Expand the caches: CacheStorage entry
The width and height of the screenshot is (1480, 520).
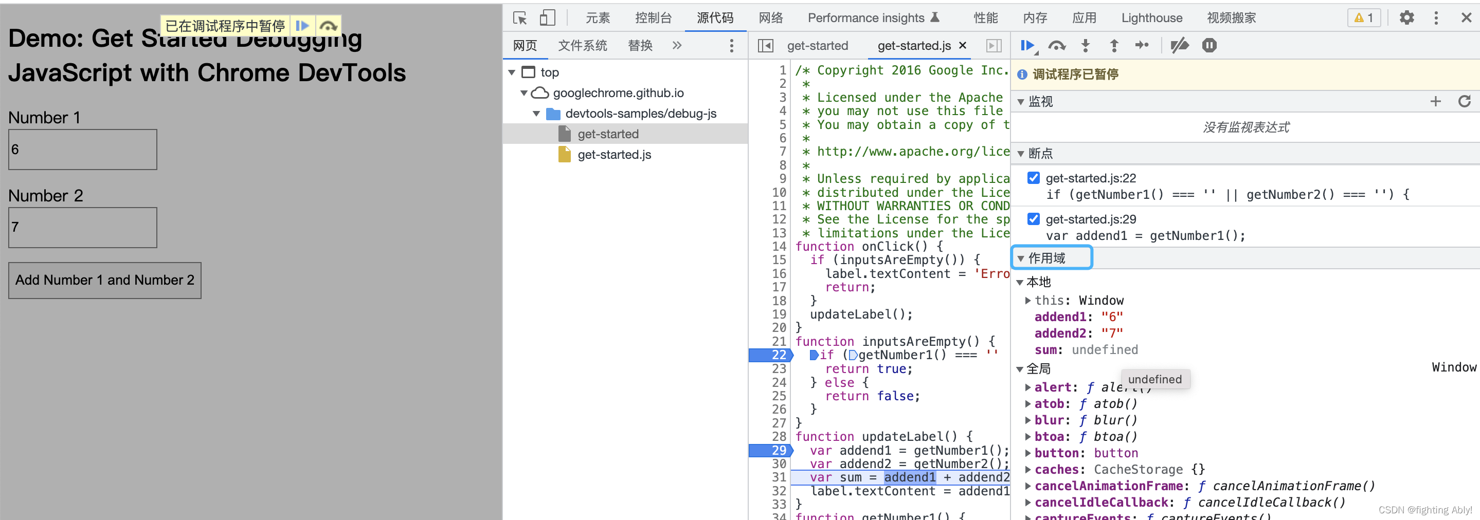(1028, 470)
